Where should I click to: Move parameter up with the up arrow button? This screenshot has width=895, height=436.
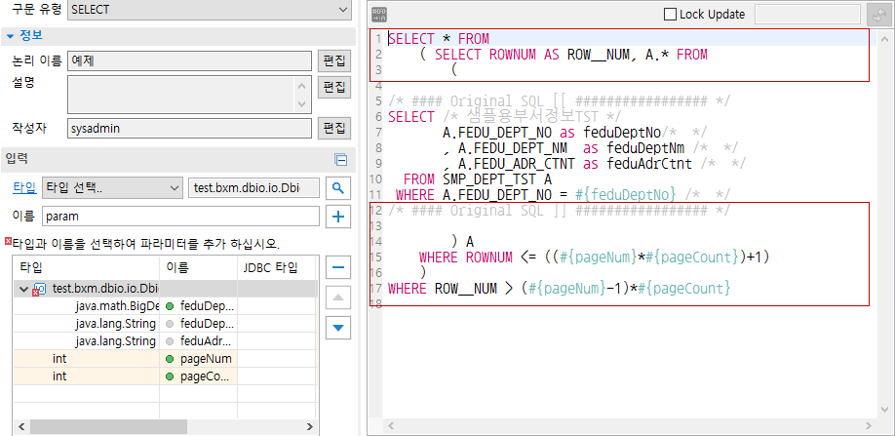(338, 297)
